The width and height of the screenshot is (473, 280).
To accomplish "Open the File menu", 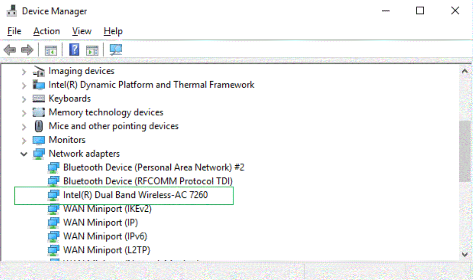I will point(14,31).
